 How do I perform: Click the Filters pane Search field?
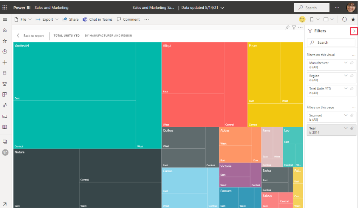pos(331,43)
